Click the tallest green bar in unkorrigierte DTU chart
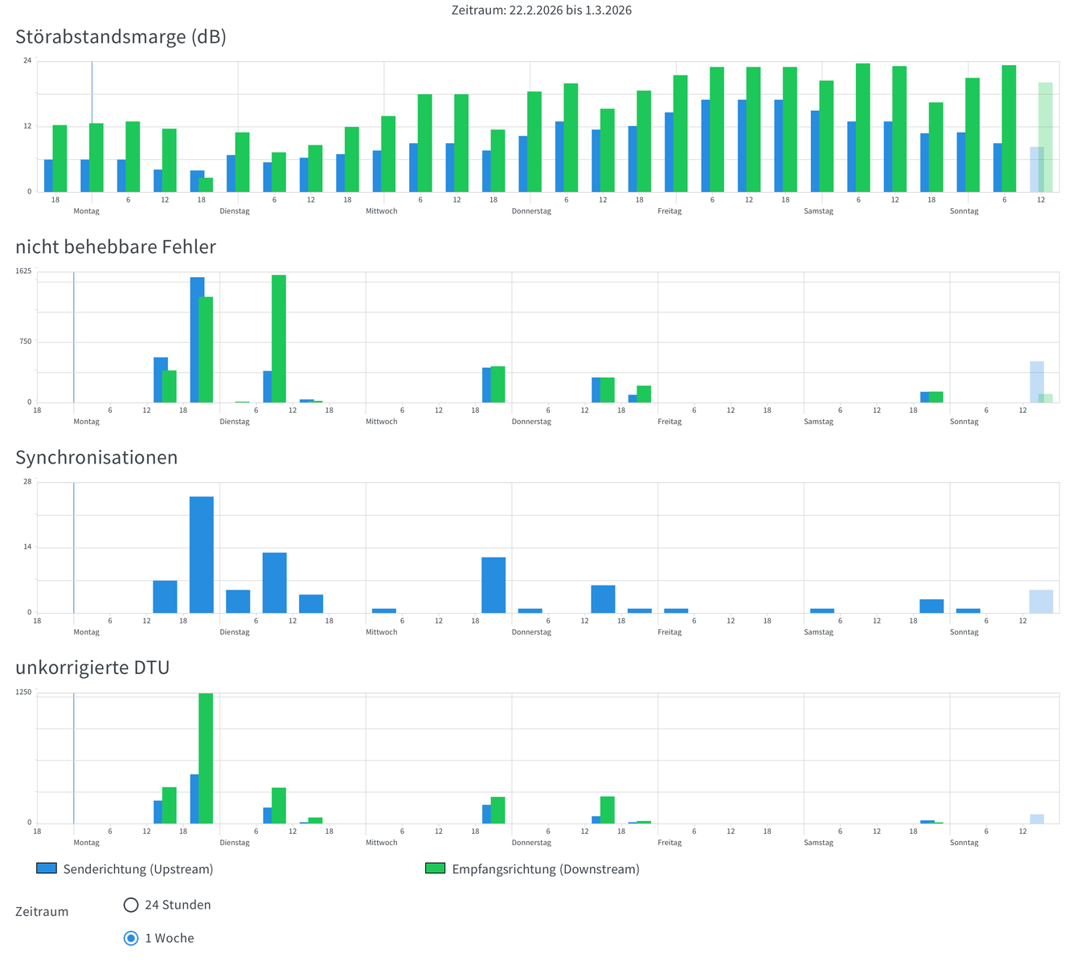The width and height of the screenshot is (1077, 964). 206,758
